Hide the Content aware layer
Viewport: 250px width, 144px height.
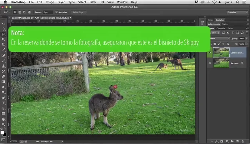[210, 52]
